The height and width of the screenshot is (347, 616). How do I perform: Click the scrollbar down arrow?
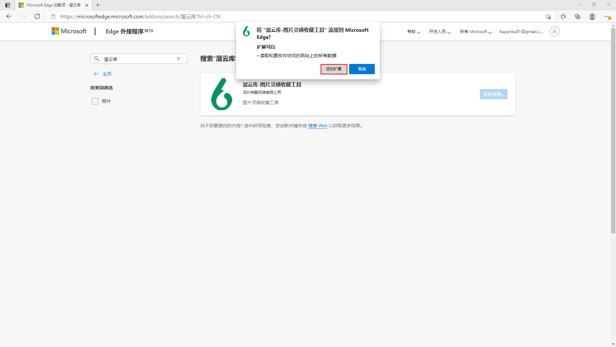613,344
